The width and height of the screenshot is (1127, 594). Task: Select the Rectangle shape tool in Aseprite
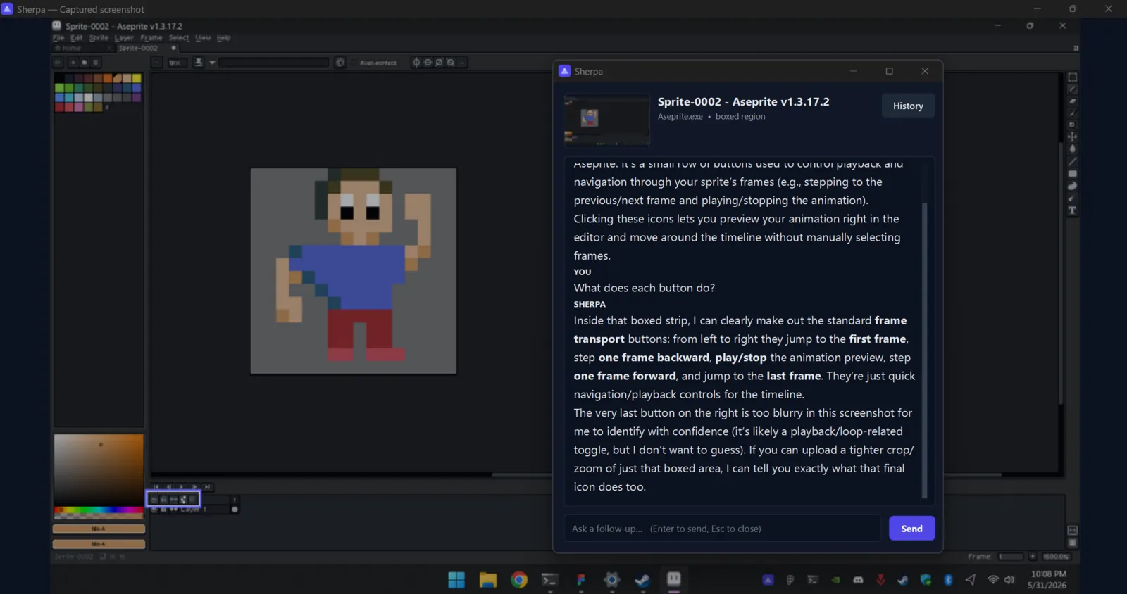[1072, 174]
